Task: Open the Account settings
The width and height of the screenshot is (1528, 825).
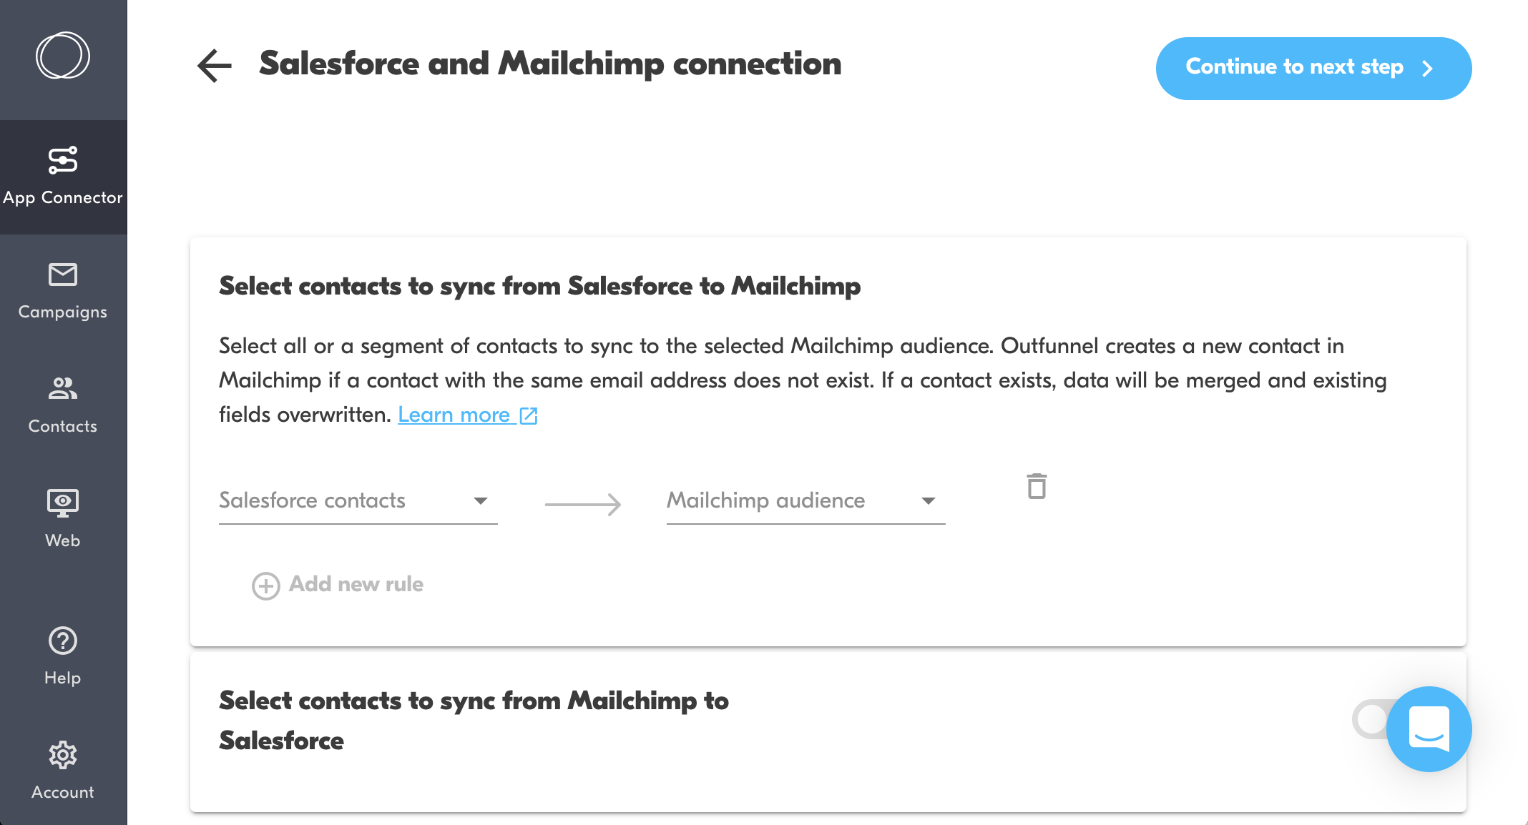Action: click(63, 771)
